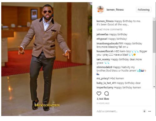This screenshot has width=156, height=121.
Task: Click the comment box stepper arrows icon
Action: pyautogui.click(x=144, y=111)
